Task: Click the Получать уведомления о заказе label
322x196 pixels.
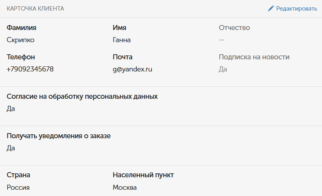Action: (x=59, y=136)
